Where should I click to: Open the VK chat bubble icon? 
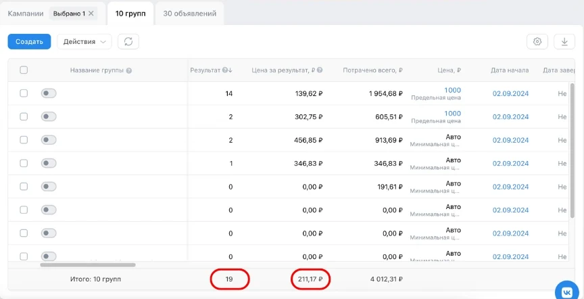pyautogui.click(x=568, y=292)
